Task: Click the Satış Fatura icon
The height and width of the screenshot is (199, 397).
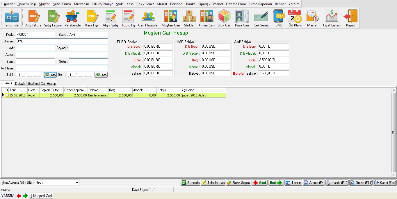Action: [x=53, y=18]
